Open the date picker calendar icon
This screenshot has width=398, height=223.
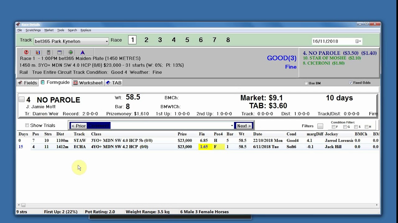[358, 41]
